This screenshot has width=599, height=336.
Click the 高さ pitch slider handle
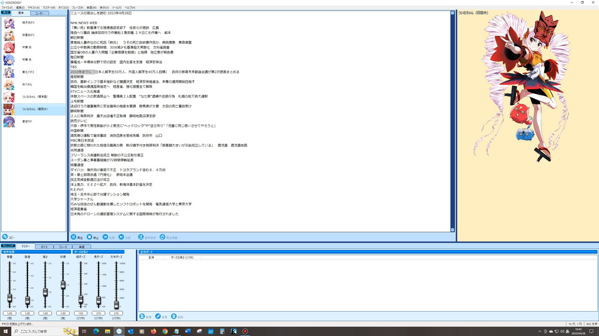(x=45, y=292)
